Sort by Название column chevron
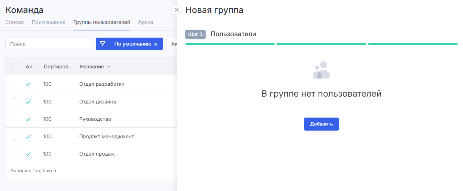 pos(109,67)
